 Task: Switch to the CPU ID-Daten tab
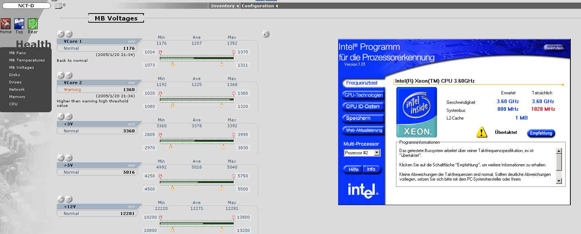click(363, 106)
